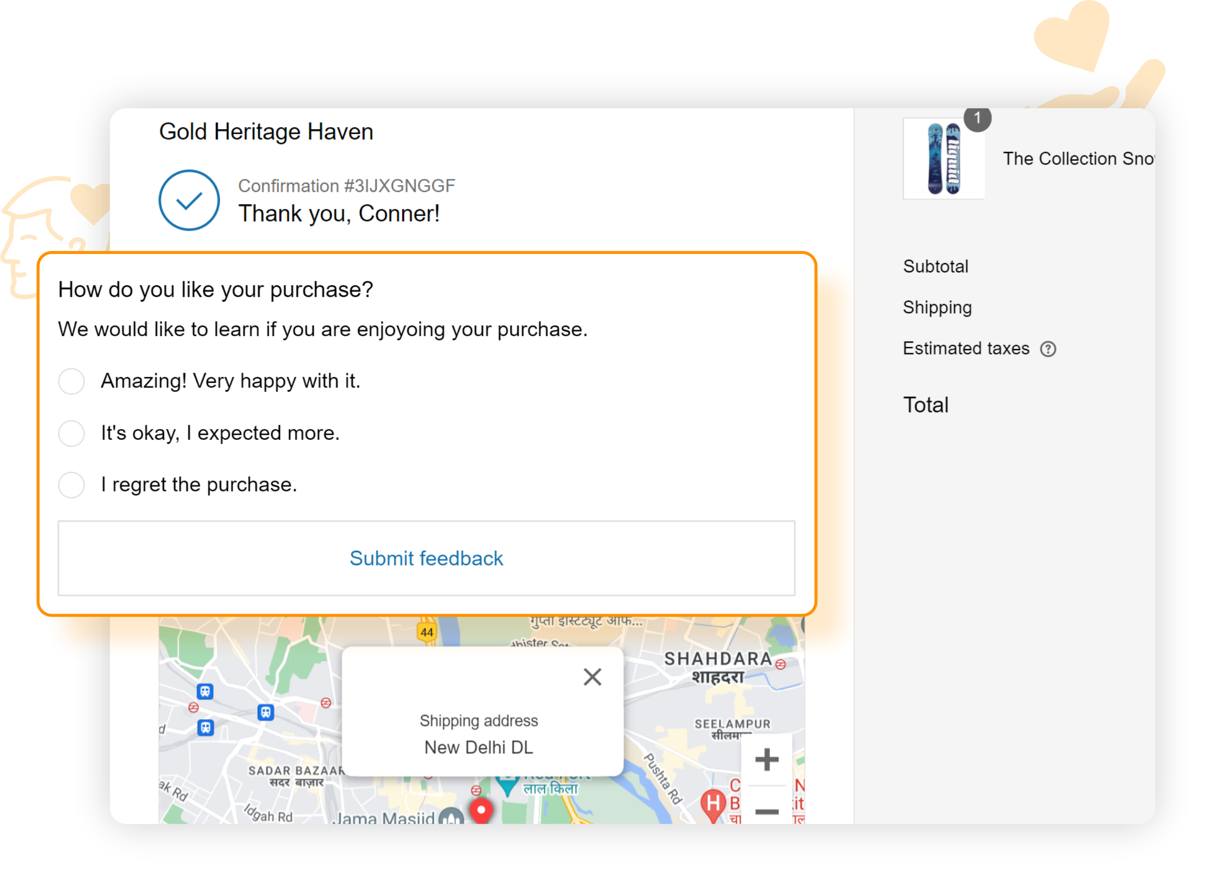The height and width of the screenshot is (896, 1227).
Task: Click 'Thank you, Conner!' heading
Action: [x=339, y=214]
